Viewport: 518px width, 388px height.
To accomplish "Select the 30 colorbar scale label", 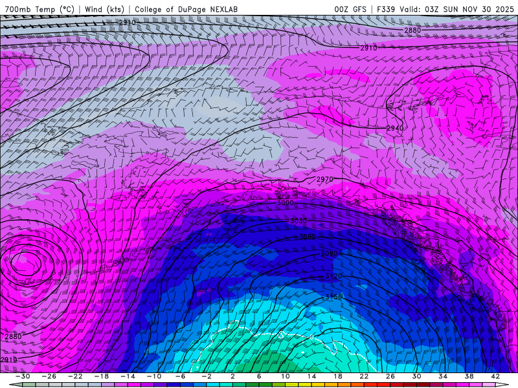I will click(x=416, y=376).
